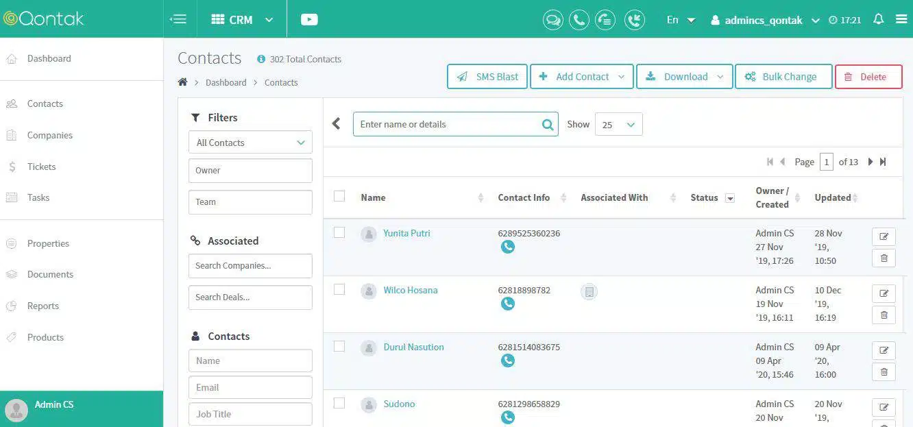Open the admincs_qontak user dropdown
Screen dimensions: 913x427
tap(765, 20)
